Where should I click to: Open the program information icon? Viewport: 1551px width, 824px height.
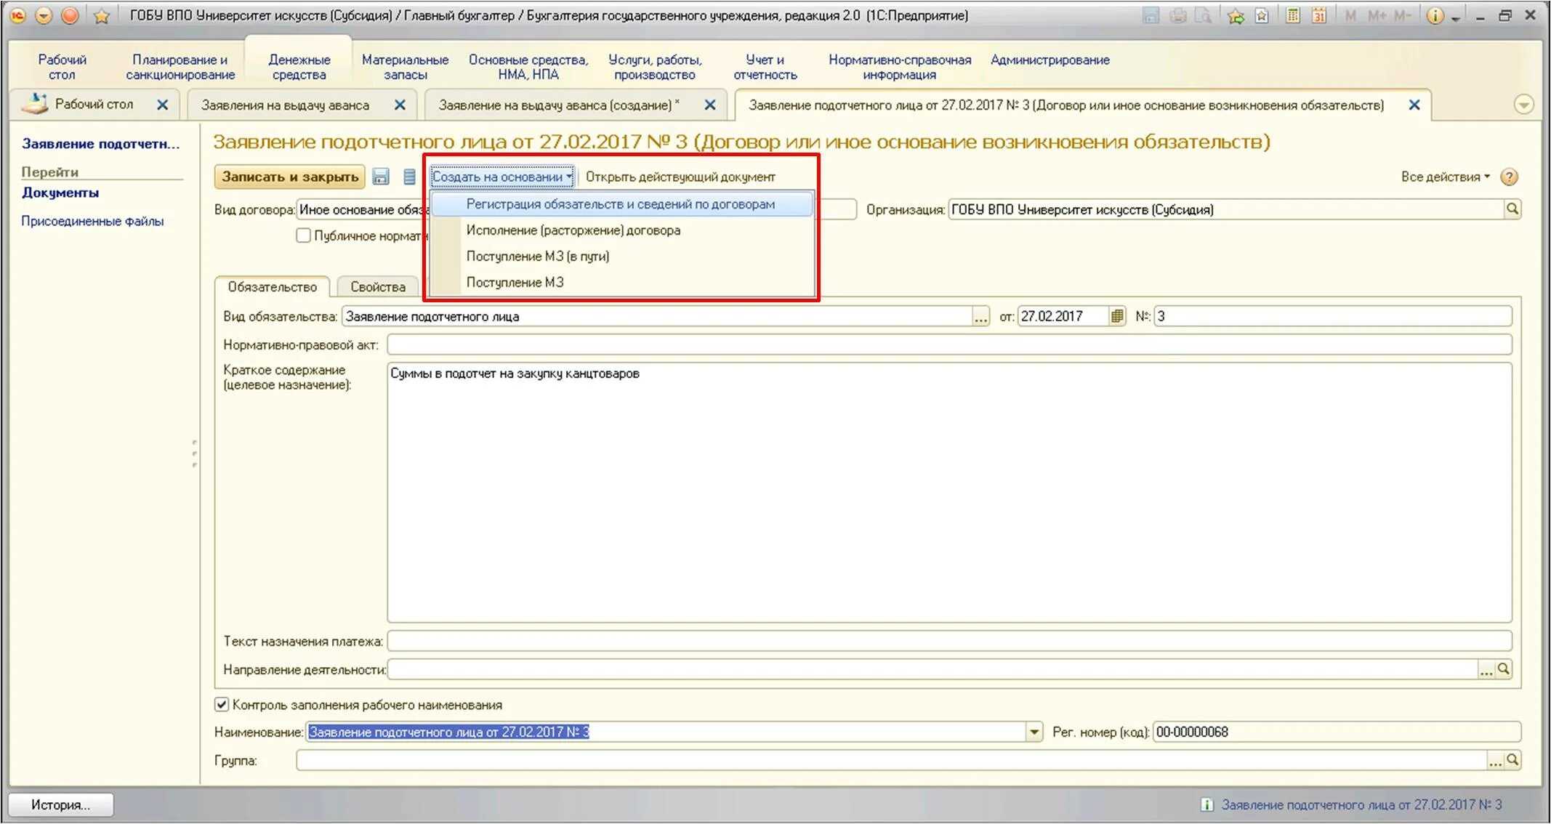(x=1435, y=15)
